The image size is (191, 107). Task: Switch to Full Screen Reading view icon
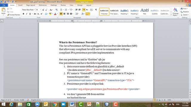(157, 100)
